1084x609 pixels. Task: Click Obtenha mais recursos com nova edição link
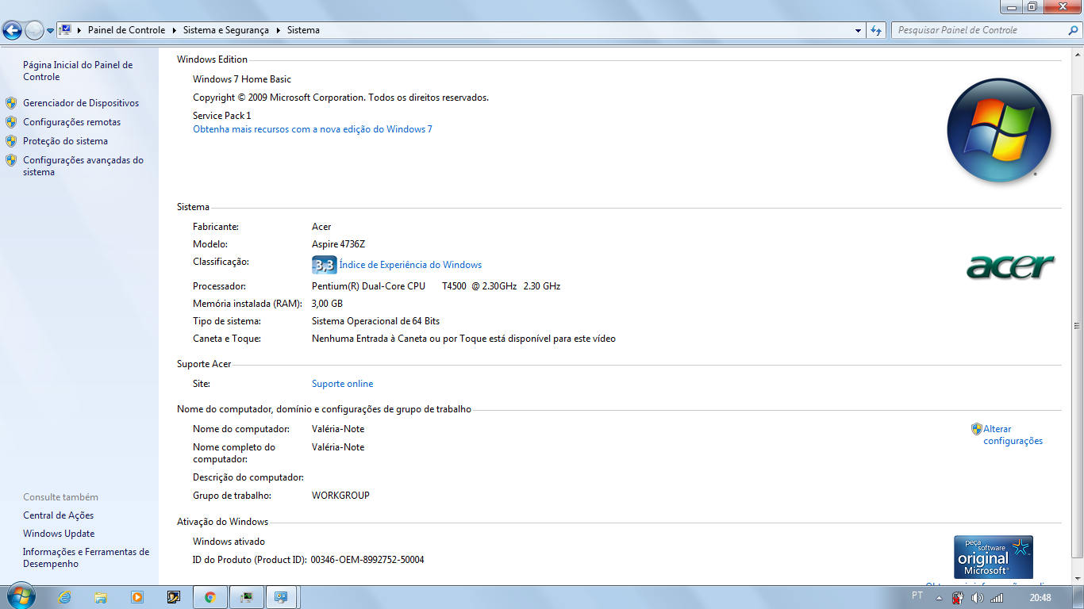click(x=313, y=129)
